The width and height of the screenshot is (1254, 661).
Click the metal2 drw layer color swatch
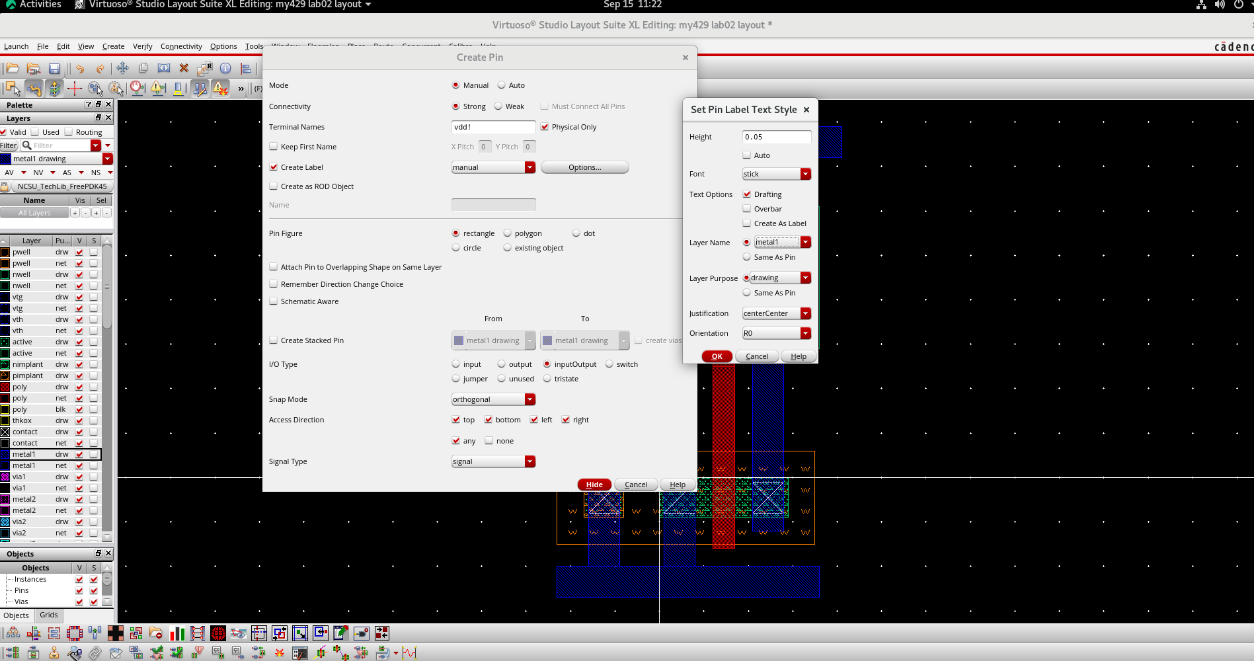coord(5,499)
